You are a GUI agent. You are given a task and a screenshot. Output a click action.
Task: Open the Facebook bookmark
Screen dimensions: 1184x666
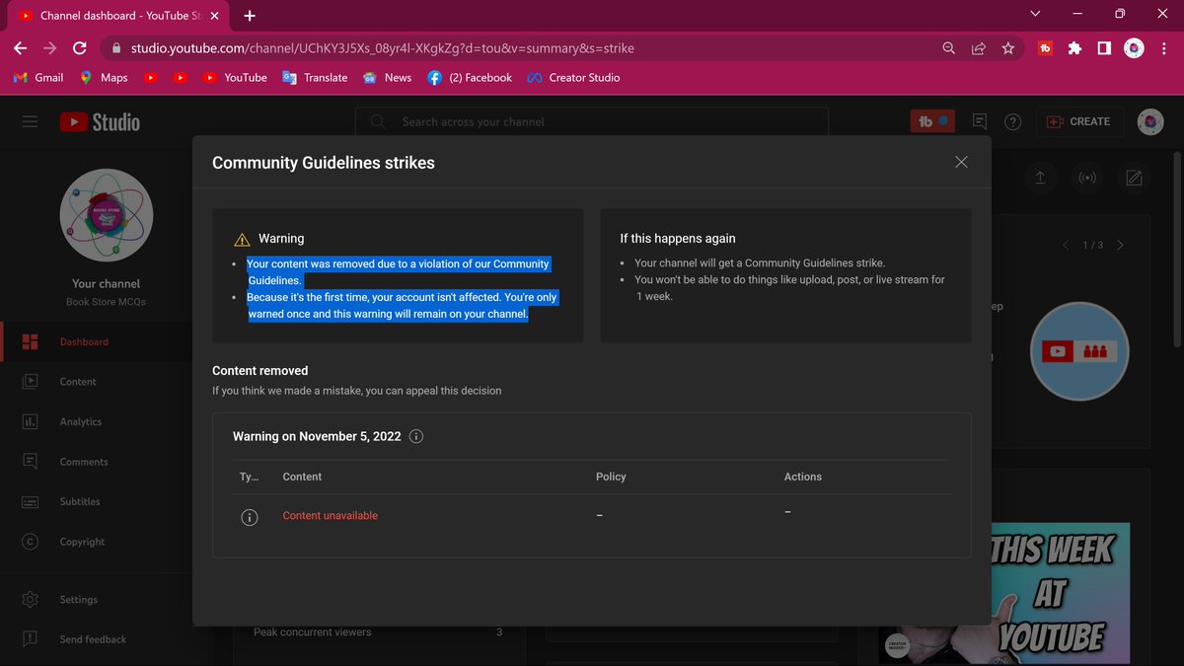(x=470, y=77)
